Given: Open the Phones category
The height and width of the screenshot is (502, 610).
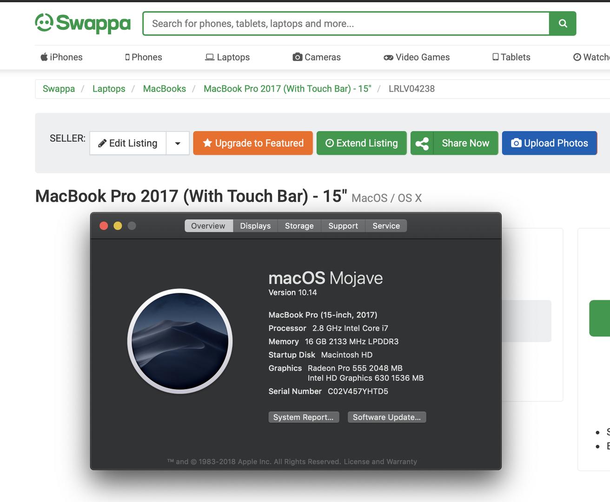Looking at the screenshot, I should pyautogui.click(x=143, y=57).
